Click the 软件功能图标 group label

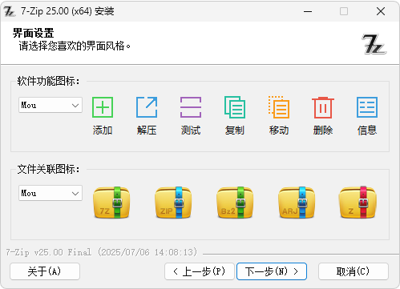(x=48, y=81)
